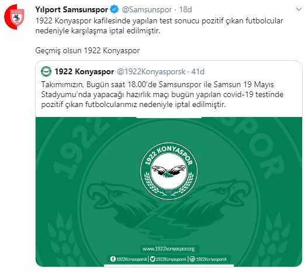
Task: Click the 'Geçmiş olsun 1922 Konyaspor' line
Action: tap(88, 51)
